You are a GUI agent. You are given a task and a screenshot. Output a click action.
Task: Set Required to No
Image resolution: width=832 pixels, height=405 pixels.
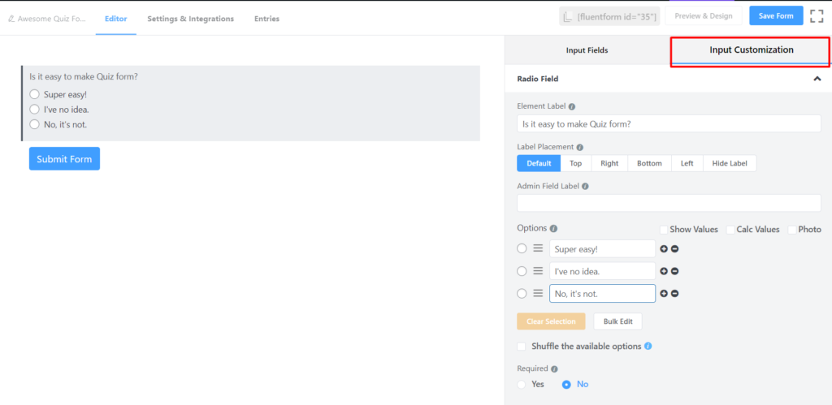[x=566, y=385]
